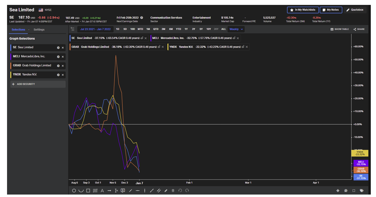
Task: Select the horizontal line tool
Action: click(137, 191)
